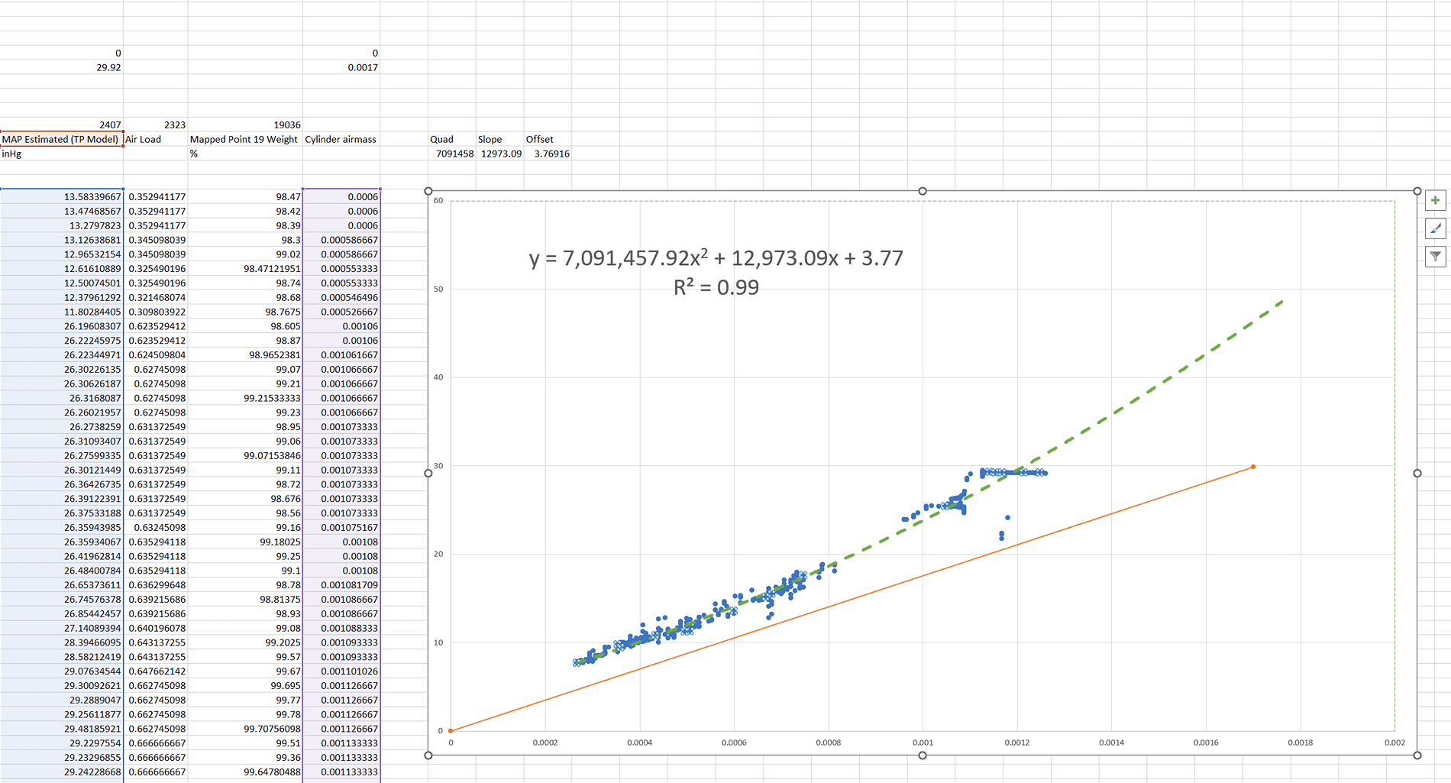
Task: Select the Air Load column header cell
Action: [155, 139]
